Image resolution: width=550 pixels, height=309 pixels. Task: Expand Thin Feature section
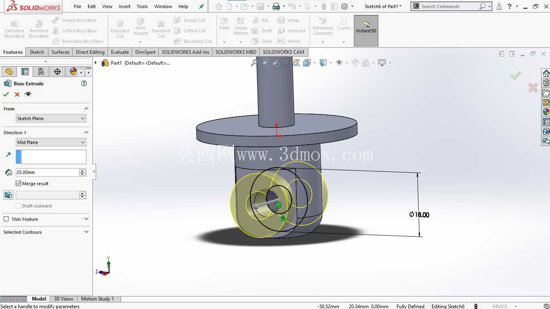(86, 219)
